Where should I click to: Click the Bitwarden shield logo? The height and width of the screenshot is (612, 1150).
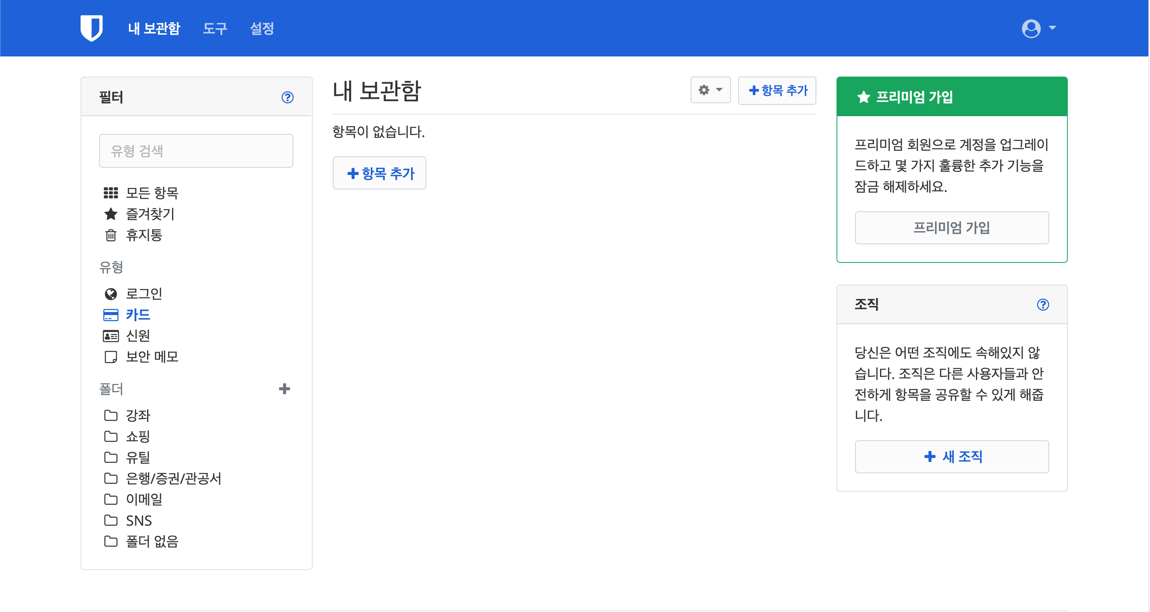coord(91,28)
